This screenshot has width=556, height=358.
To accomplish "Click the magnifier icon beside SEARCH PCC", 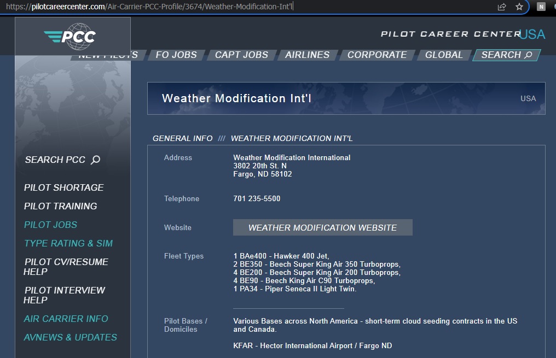I will pos(96,160).
